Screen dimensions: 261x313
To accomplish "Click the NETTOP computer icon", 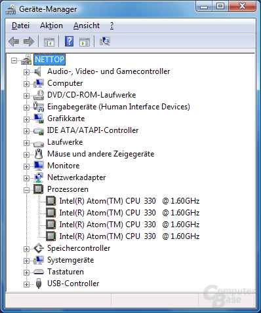I will (x=26, y=60).
